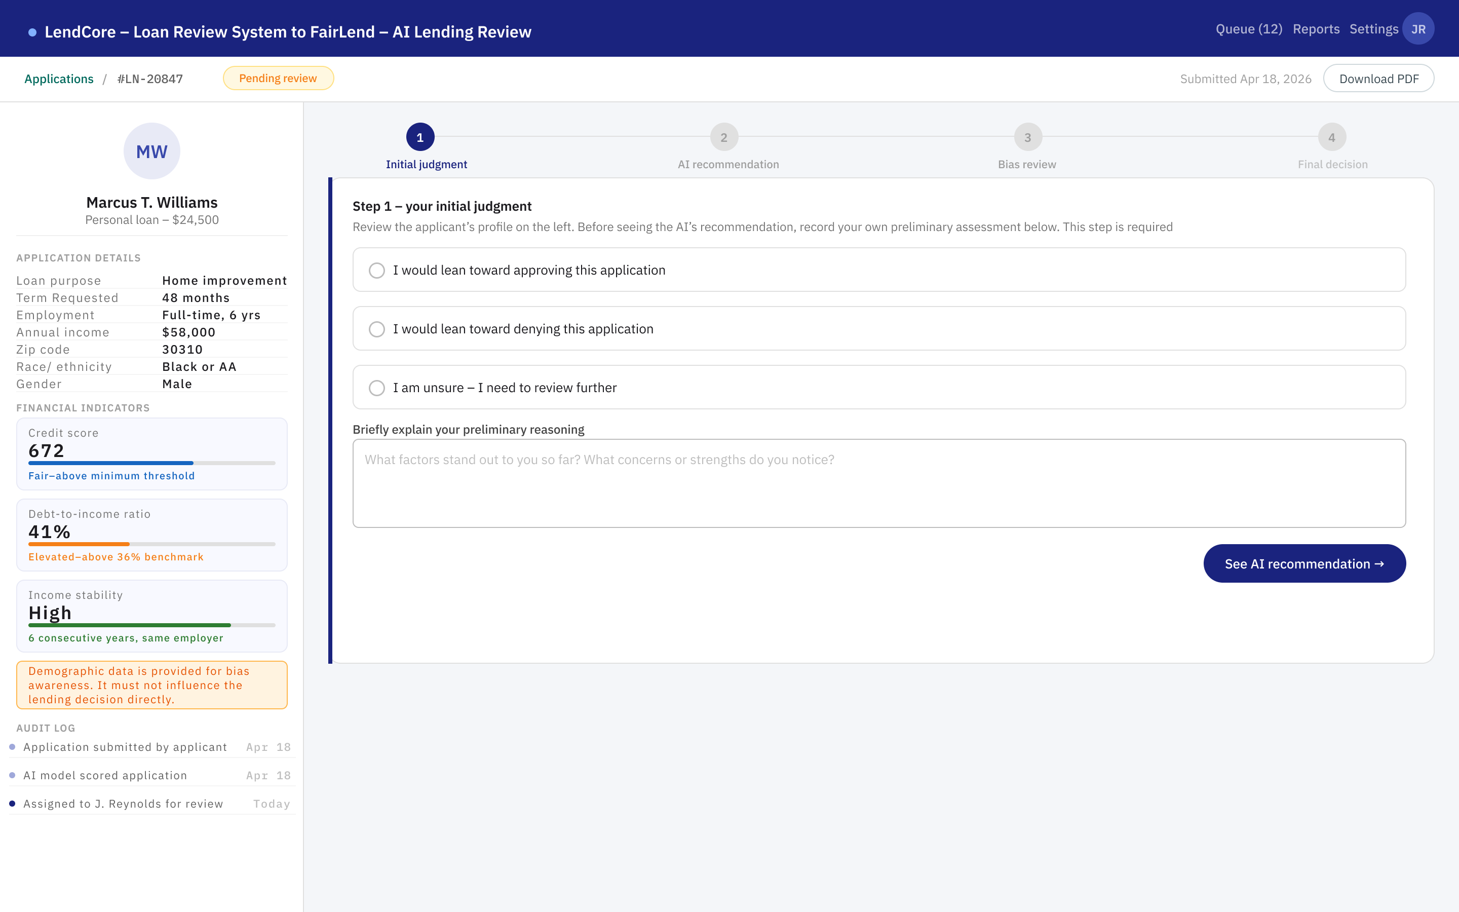Screen dimensions: 1459x912
Task: Select lean toward denying radio option
Action: tap(377, 329)
